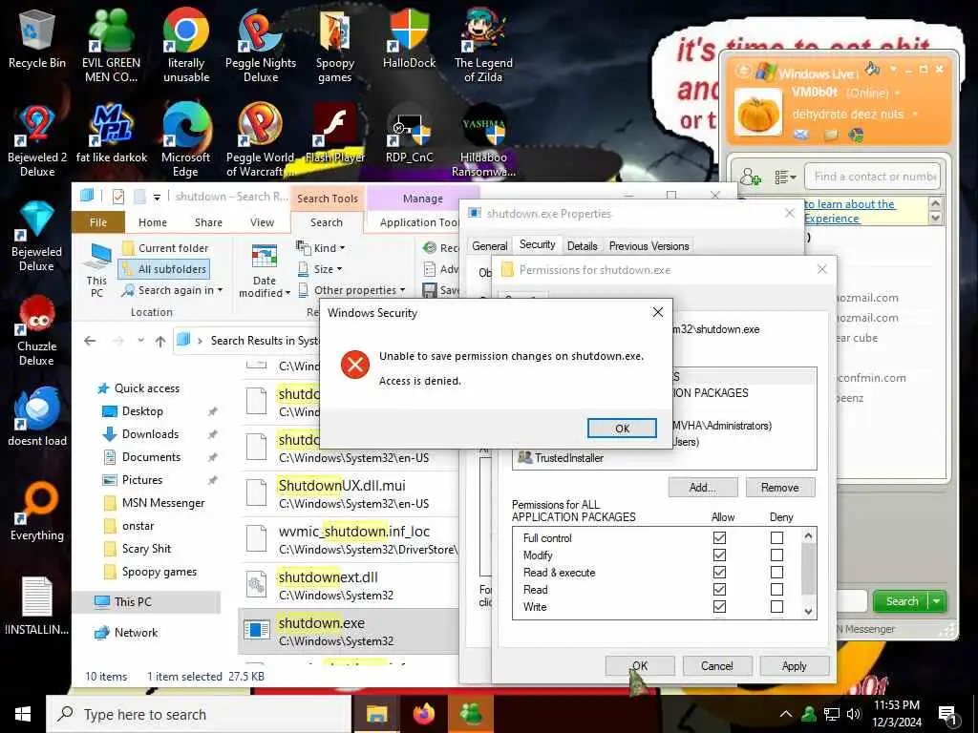Toggle Modify Deny checkbox
This screenshot has height=733, width=978.
tap(776, 555)
